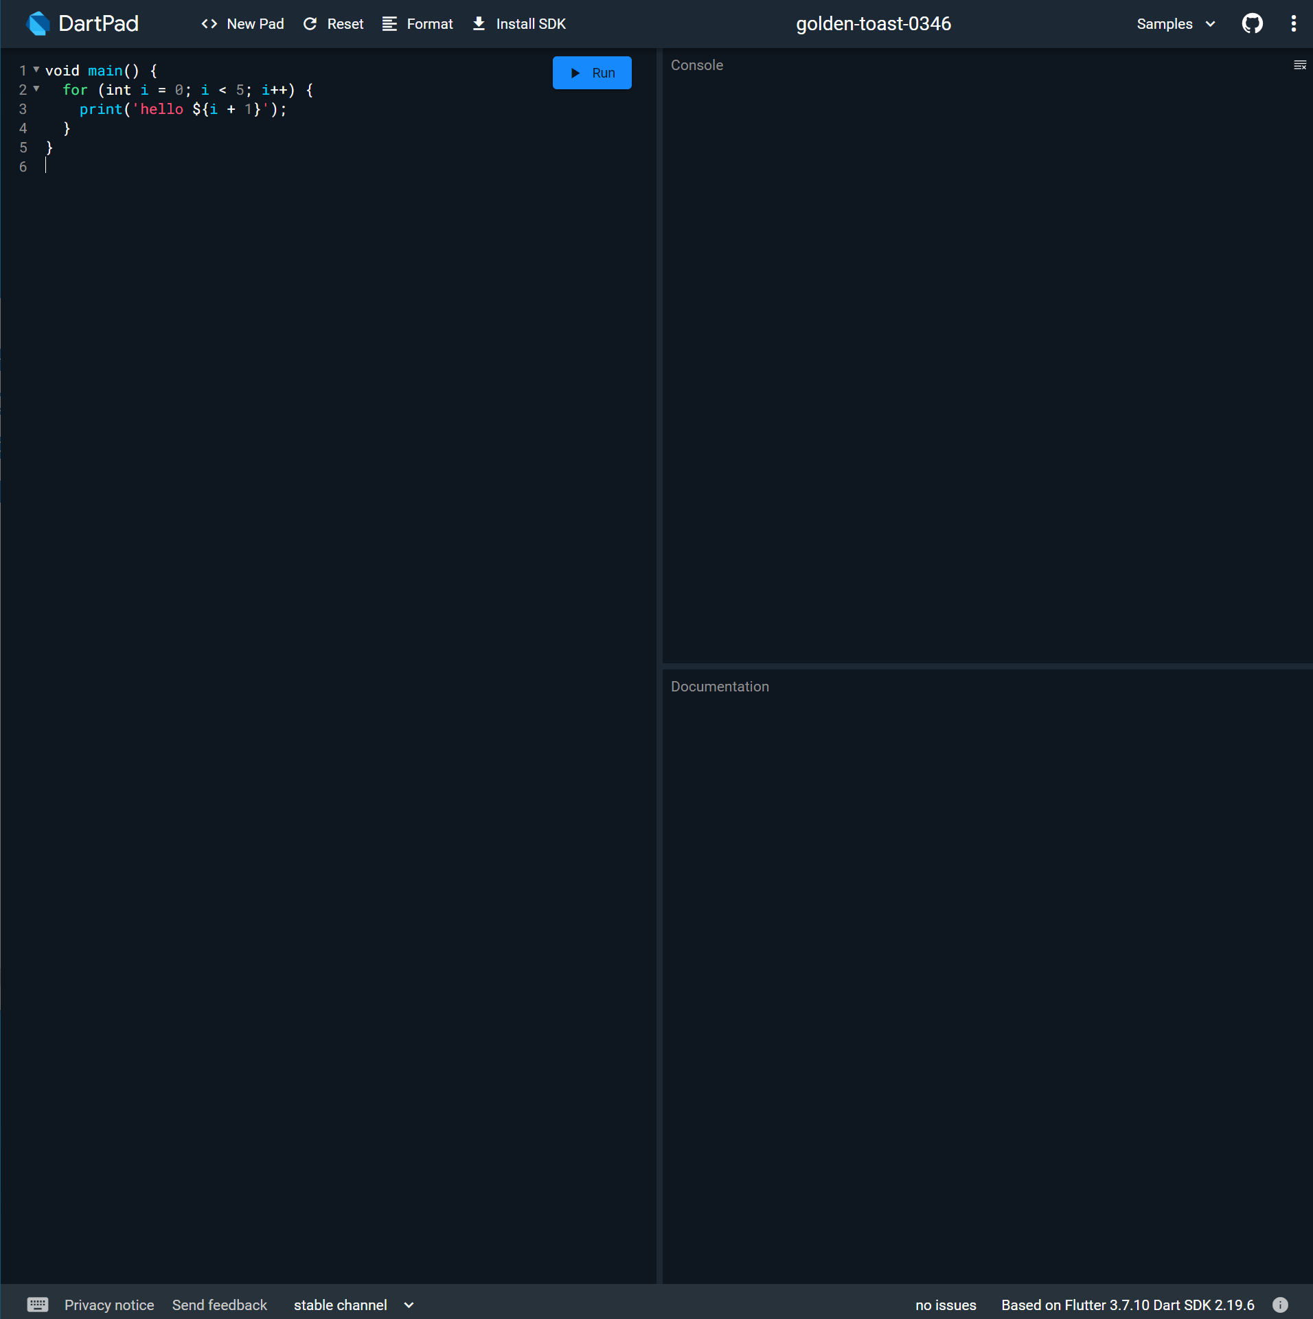Place the cursor on the print statement line

(183, 109)
